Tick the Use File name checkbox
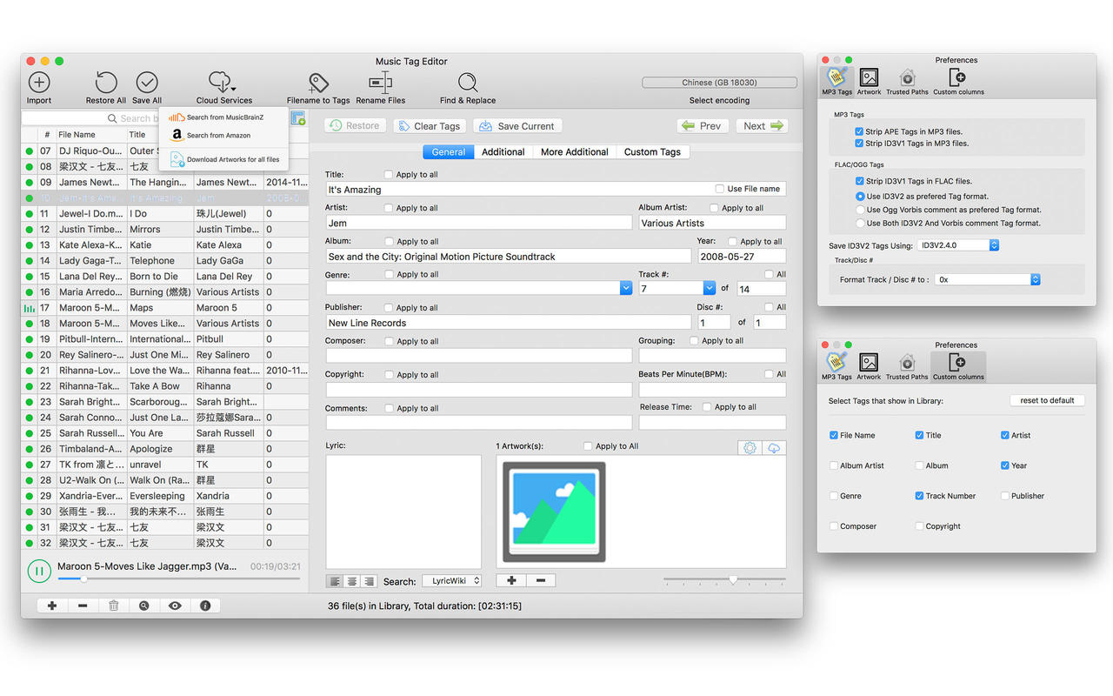This screenshot has width=1113, height=696. [719, 189]
